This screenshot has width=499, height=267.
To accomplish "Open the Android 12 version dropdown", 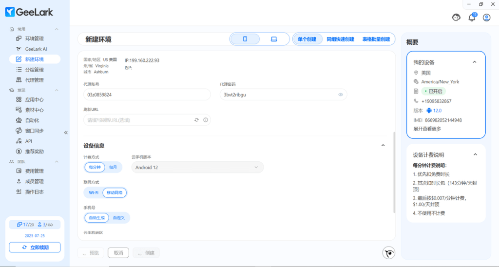I will (197, 167).
